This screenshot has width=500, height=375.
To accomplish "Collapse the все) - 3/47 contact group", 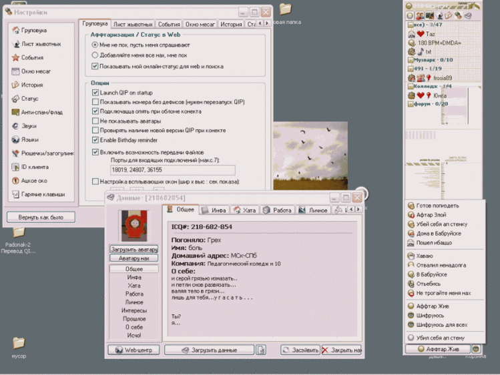I will tap(411, 25).
